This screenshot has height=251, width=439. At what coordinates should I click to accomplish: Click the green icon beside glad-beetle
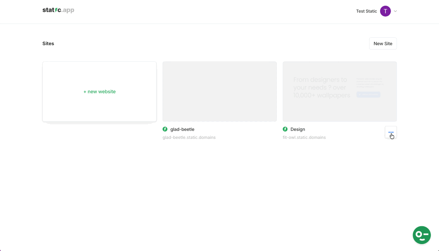point(165,129)
